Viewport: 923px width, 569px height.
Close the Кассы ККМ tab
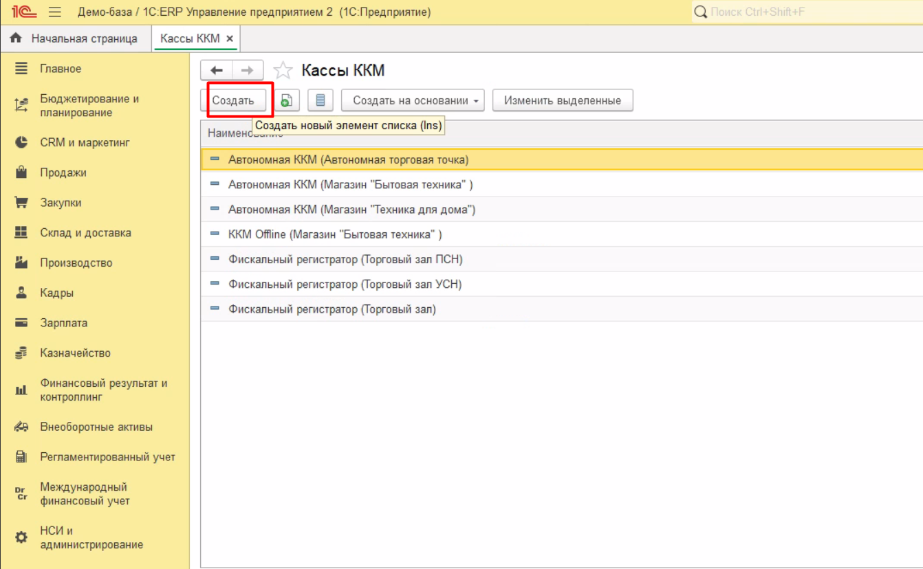tap(230, 38)
